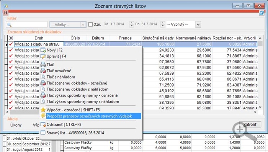Screen dimensions: 268x152
Task: Click printer icon for Tlač výkazu spotrebnej normy - označené
Action: click(x=43, y=95)
